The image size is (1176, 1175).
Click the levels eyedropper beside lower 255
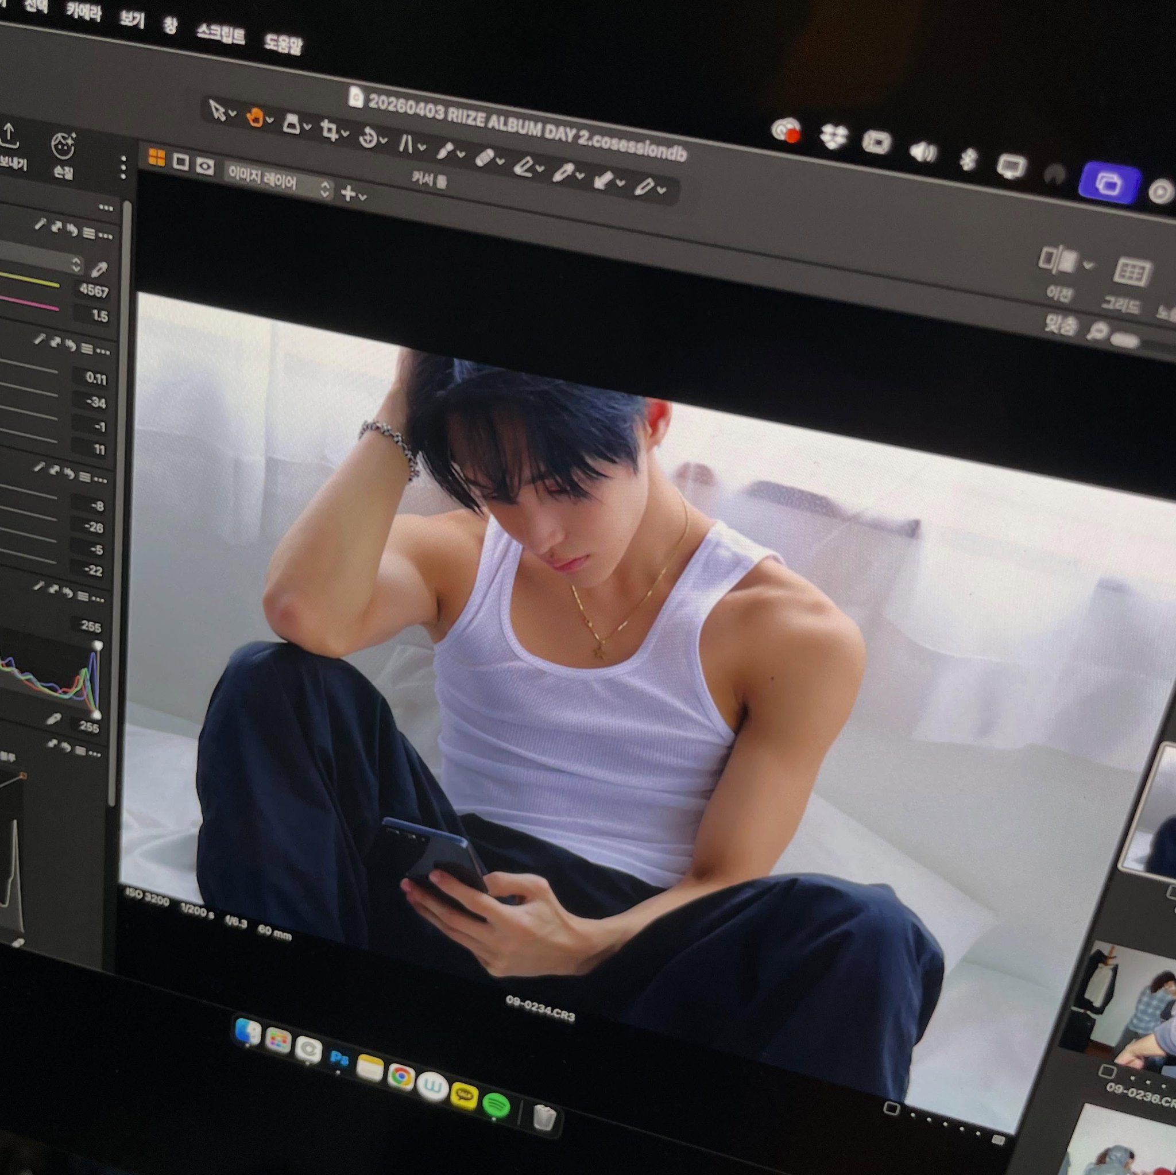point(53,719)
